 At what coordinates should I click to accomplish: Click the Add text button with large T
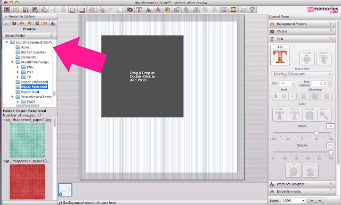click(x=280, y=55)
